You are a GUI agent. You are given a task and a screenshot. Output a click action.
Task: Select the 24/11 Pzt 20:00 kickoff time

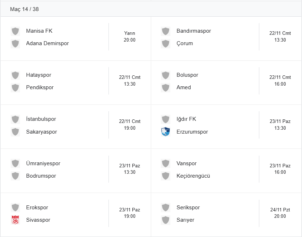(x=280, y=213)
